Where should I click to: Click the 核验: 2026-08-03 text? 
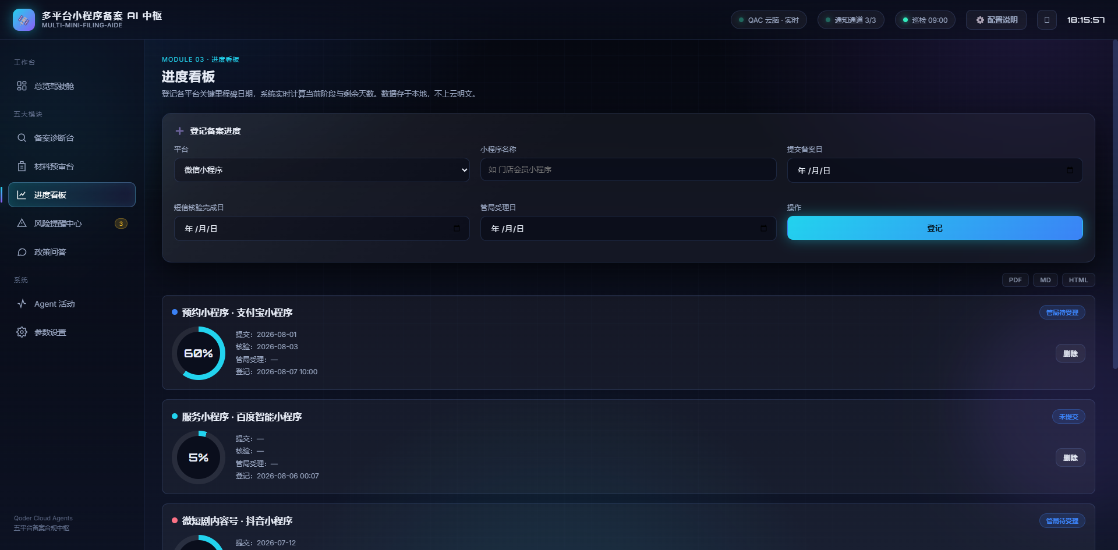click(x=267, y=347)
